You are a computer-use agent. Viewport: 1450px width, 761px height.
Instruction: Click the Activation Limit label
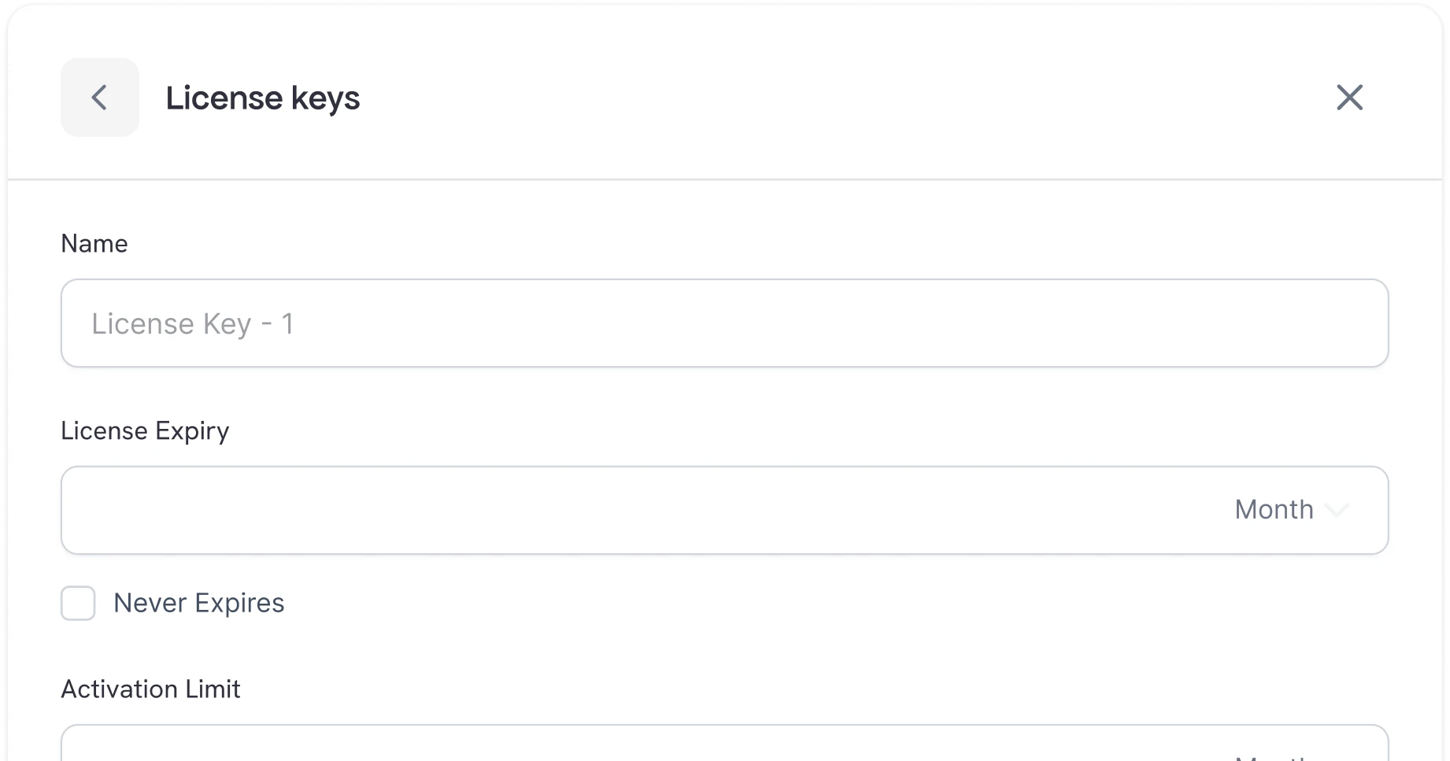(x=150, y=689)
